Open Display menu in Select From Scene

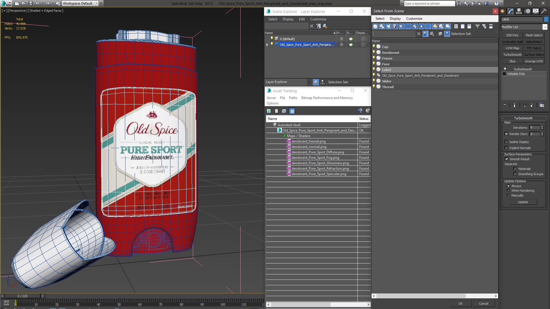(395, 19)
